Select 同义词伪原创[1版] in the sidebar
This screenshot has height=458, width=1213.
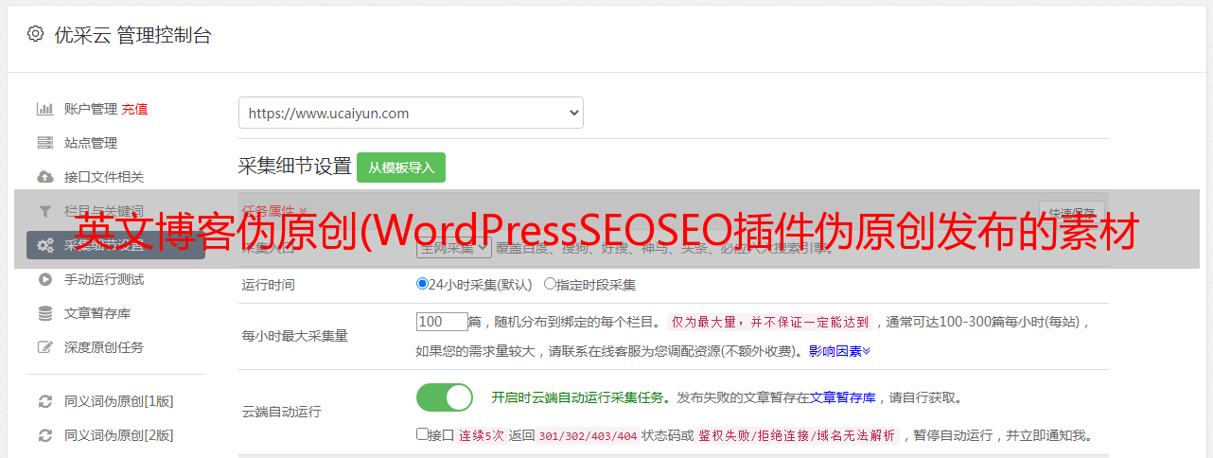click(x=118, y=401)
